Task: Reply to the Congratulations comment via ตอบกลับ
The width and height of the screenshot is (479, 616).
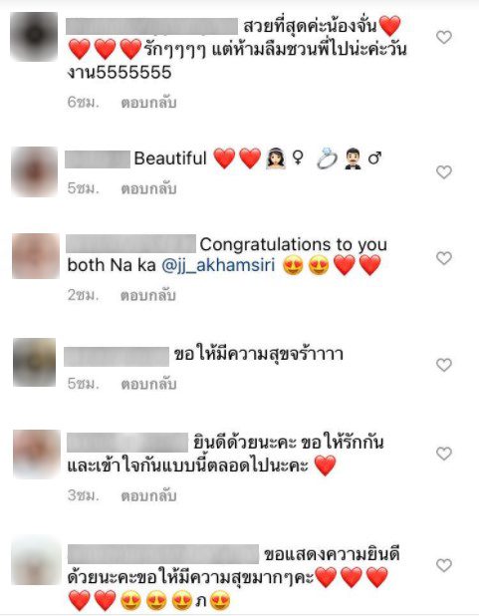Action: (x=148, y=295)
